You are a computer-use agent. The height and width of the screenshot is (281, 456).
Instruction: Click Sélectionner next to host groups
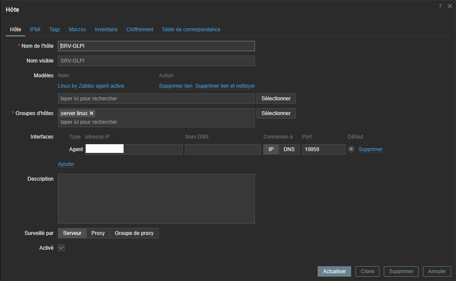pyautogui.click(x=276, y=113)
